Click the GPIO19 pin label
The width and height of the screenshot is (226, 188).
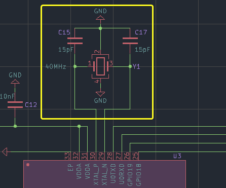point(130,175)
